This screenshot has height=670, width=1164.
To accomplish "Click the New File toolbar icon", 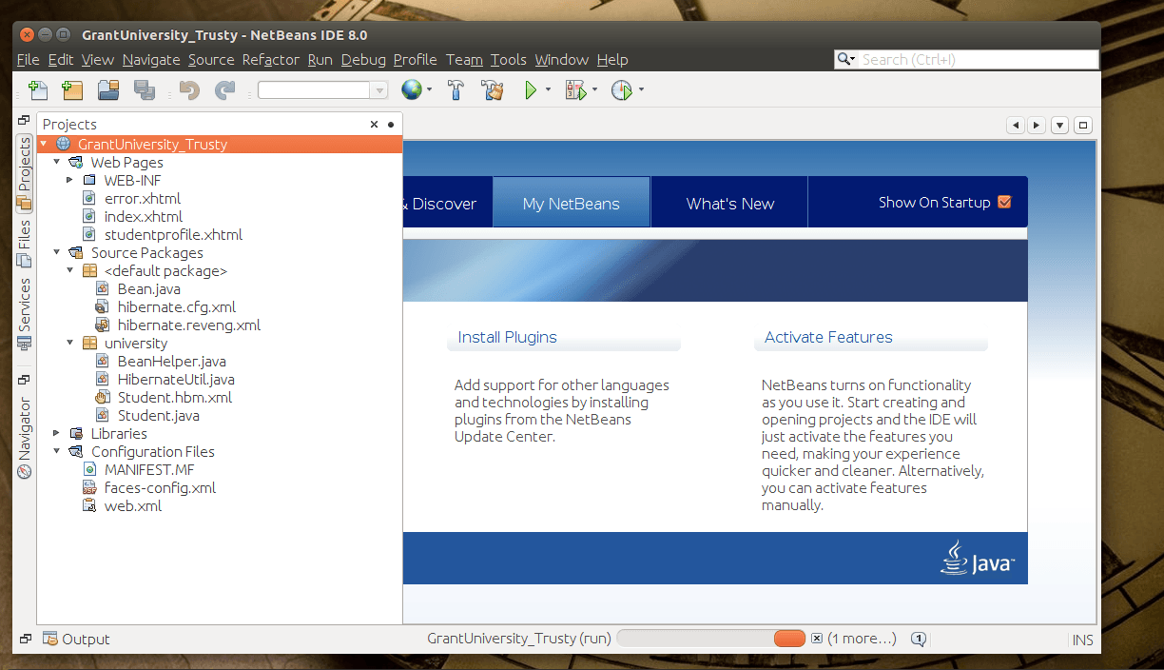I will [x=39, y=89].
